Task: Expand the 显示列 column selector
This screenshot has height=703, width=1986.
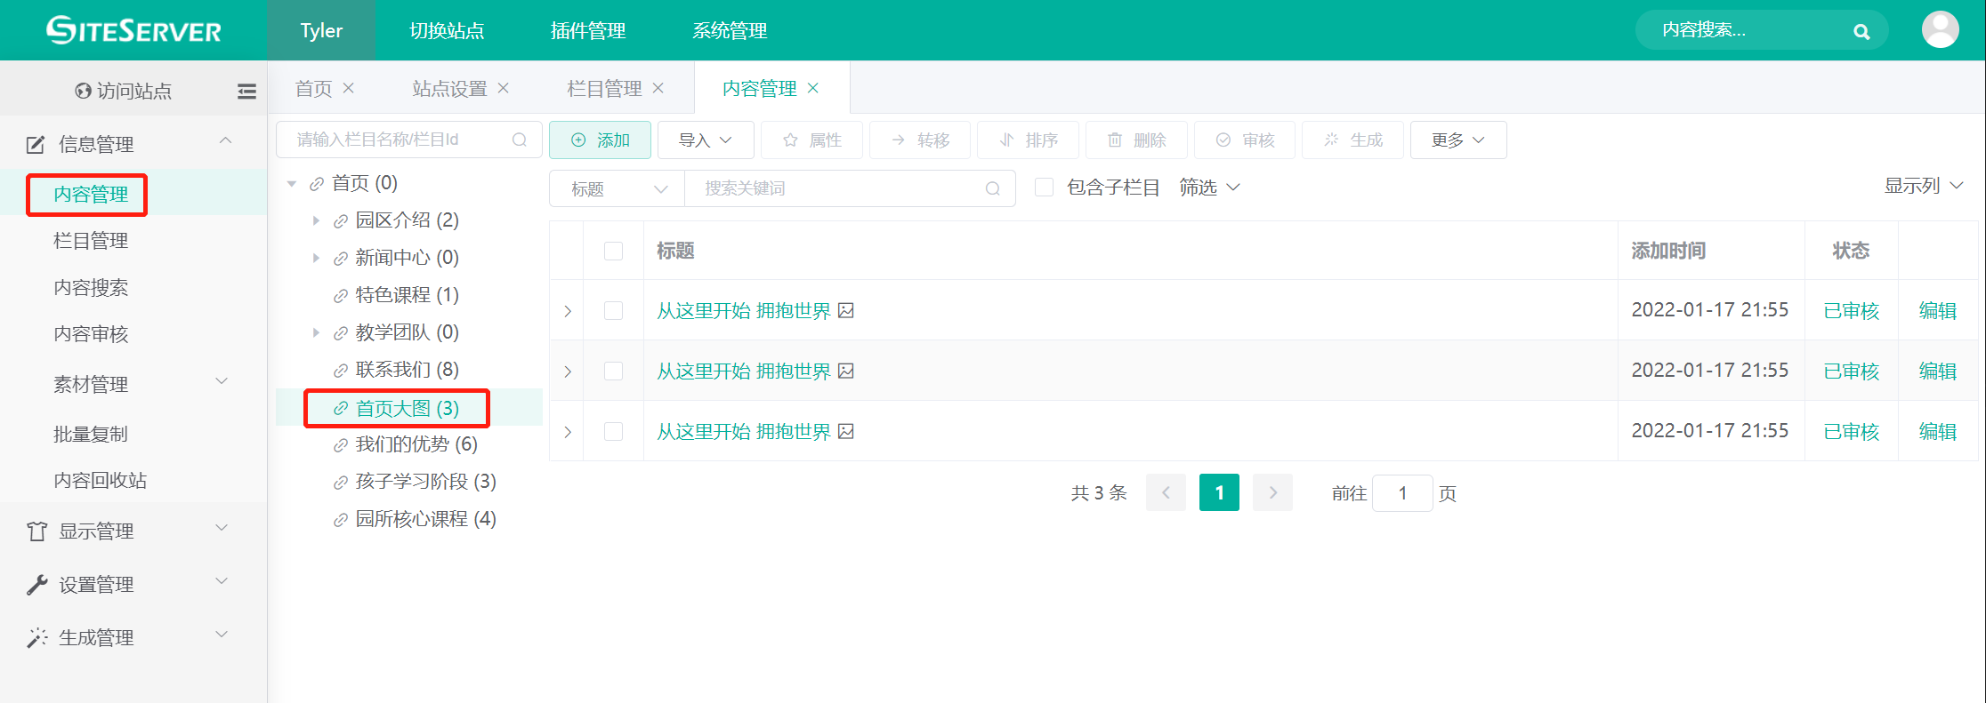Action: 1923,186
